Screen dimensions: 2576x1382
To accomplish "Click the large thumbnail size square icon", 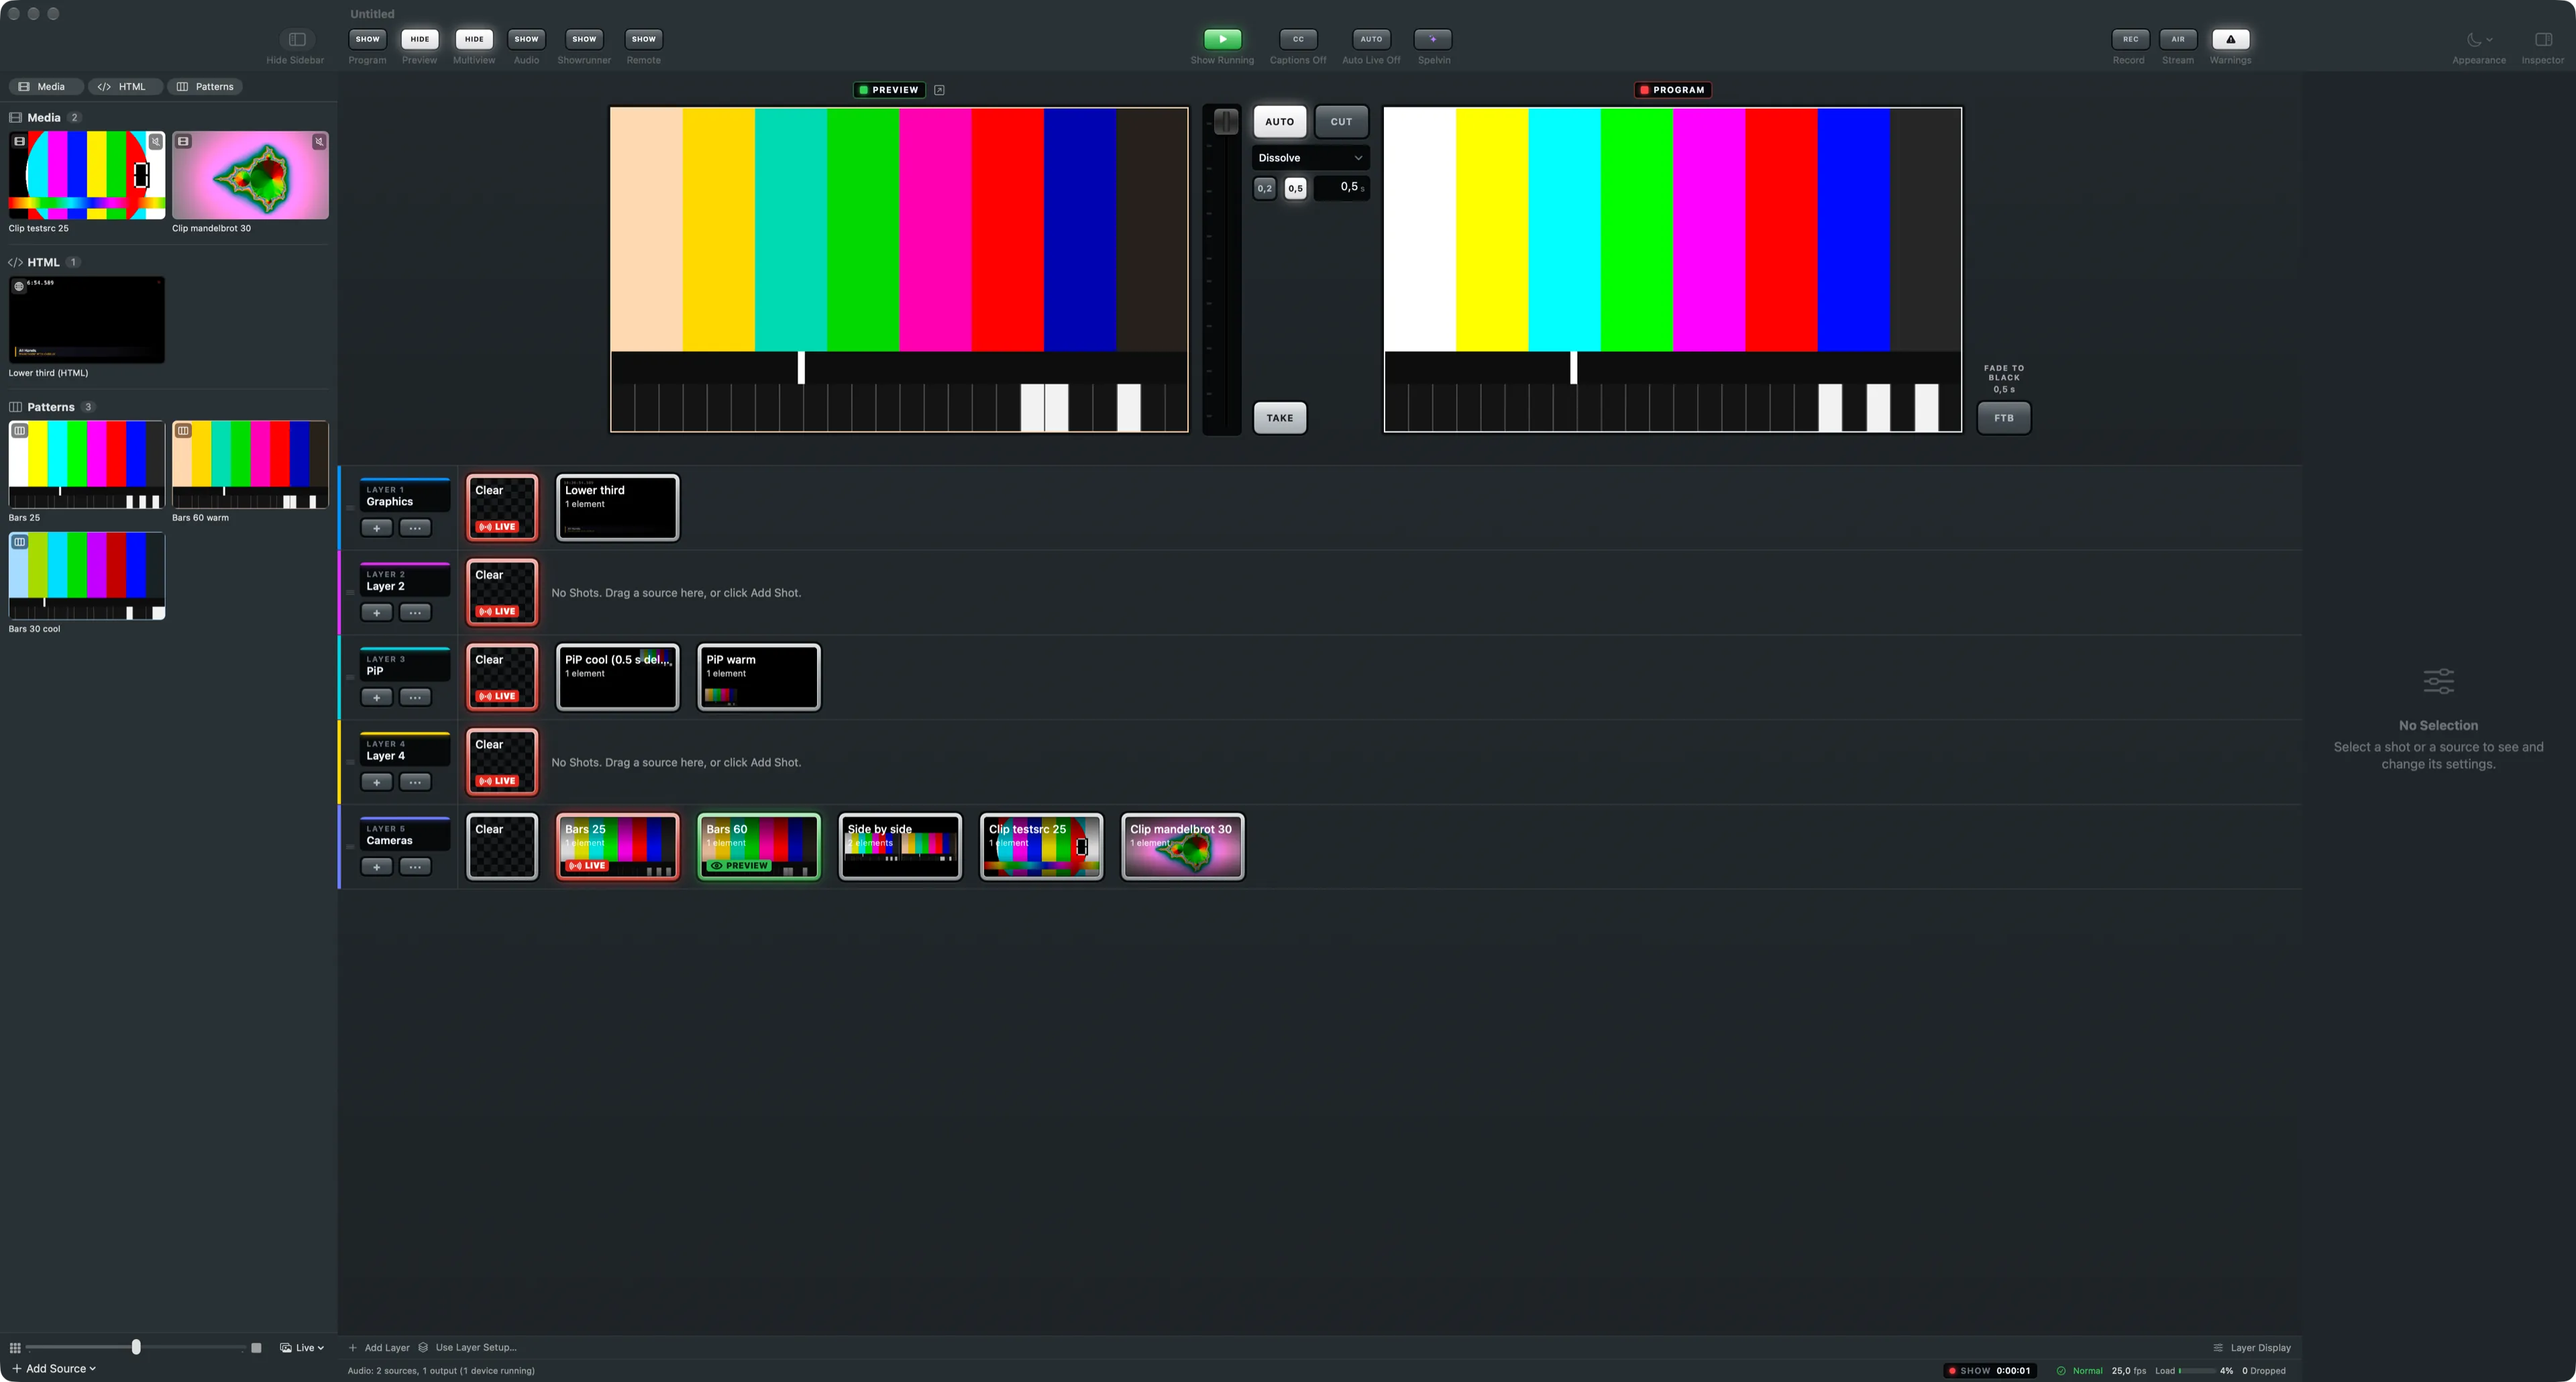I will pos(256,1348).
